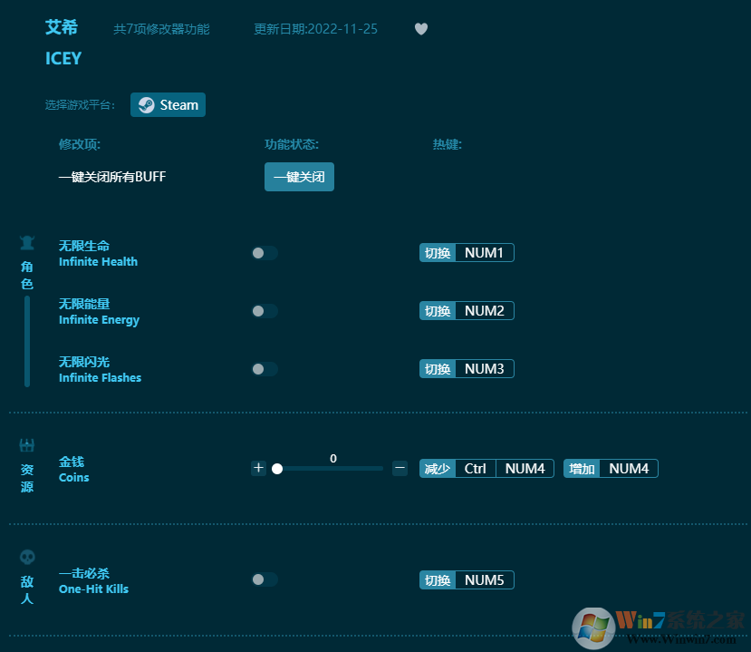
Task: Click the resources (资源) category icon
Action: (x=27, y=445)
